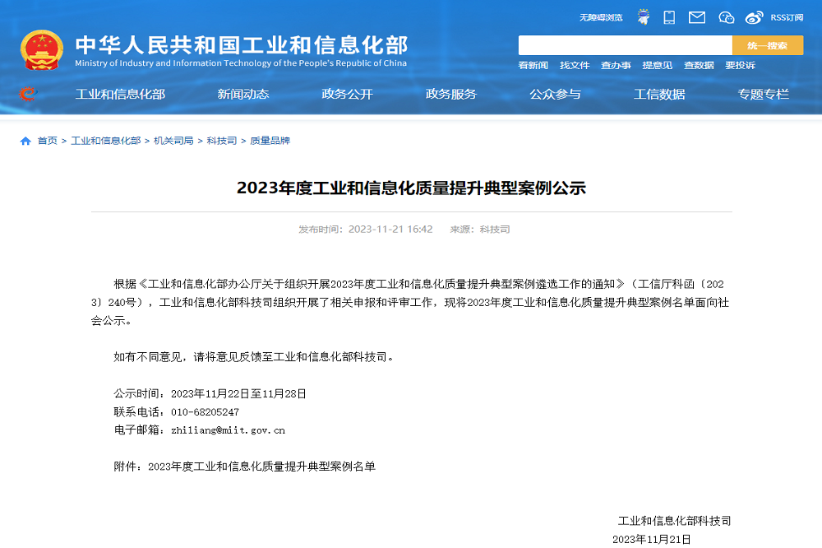Open the attachment 2023年度工业和信息化质量提升典型案例名单
Screen dimensions: 822x548
point(261,467)
